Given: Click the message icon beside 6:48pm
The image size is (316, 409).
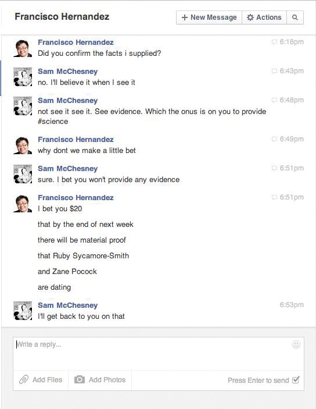Looking at the screenshot, I should [274, 100].
